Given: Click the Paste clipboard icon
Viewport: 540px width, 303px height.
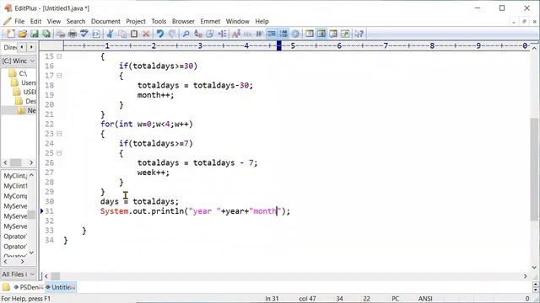Looking at the screenshot, I should click(x=134, y=34).
